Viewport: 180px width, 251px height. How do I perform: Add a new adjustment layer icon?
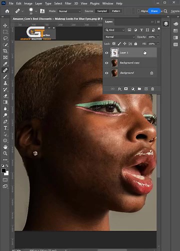[133, 89]
